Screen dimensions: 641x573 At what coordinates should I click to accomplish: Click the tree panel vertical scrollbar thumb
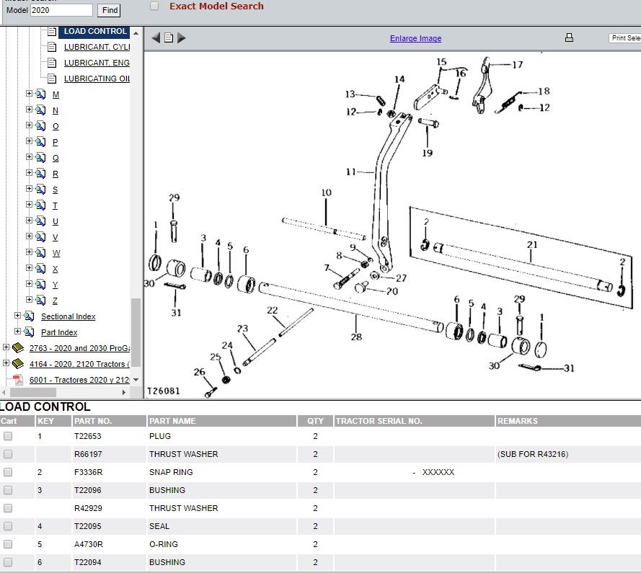[x=136, y=332]
